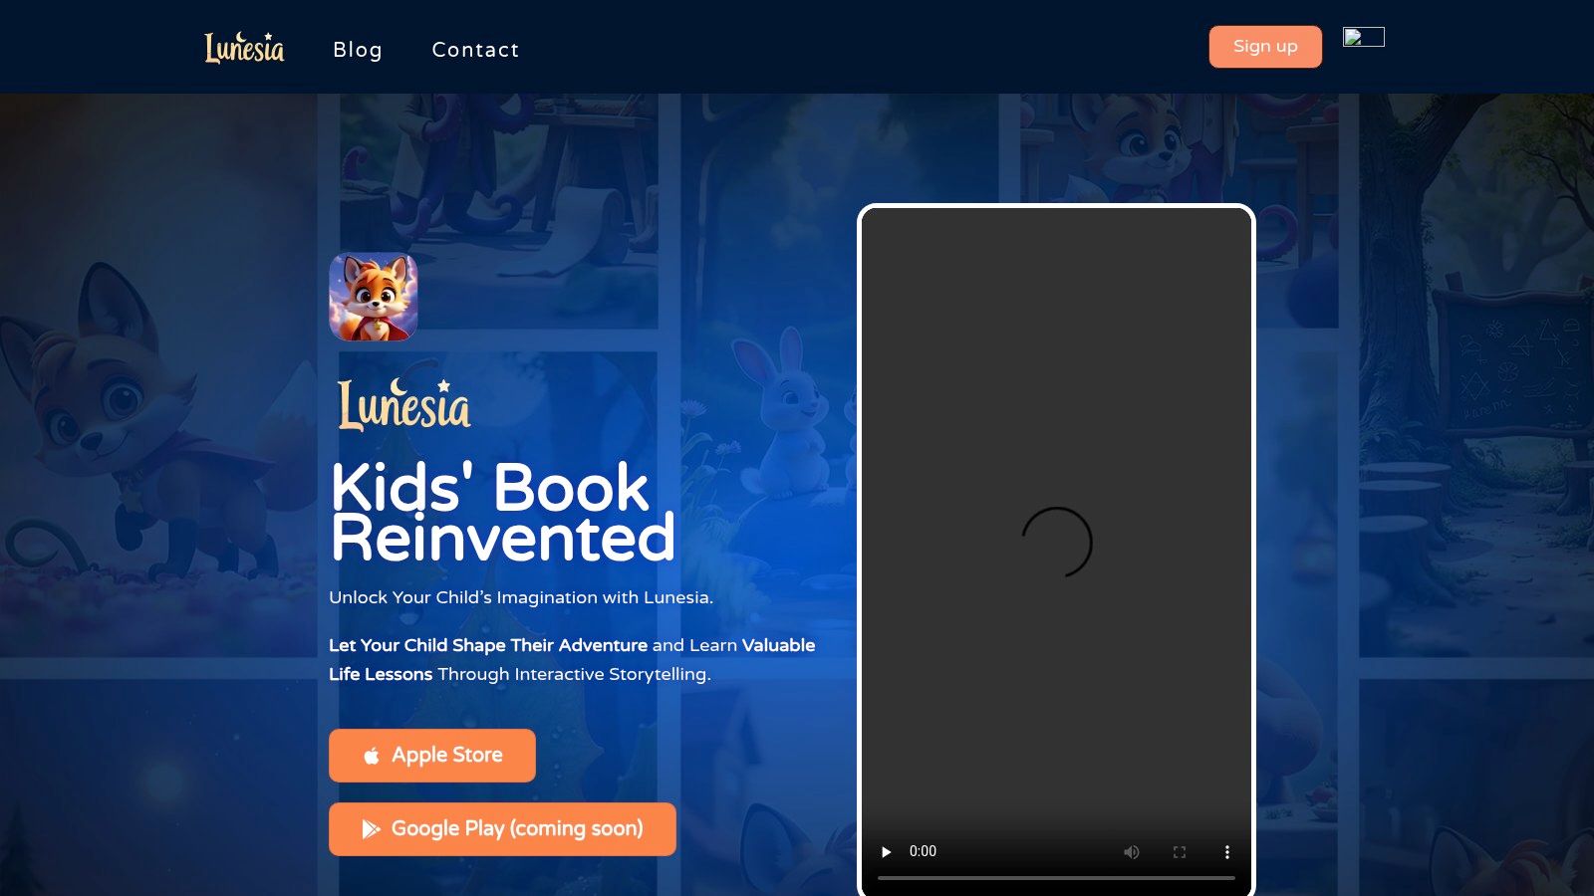Screen dimensions: 1594x896
Task: Click the video progress bar
Action: point(1056,878)
